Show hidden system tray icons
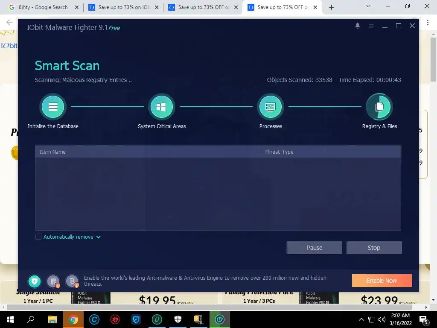This screenshot has height=328, width=437. pyautogui.click(x=361, y=319)
